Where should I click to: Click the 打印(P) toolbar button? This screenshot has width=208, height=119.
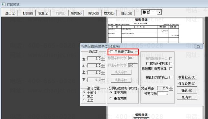[28, 13]
